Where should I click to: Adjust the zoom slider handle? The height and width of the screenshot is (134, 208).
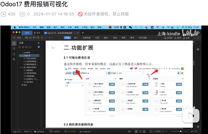pos(180,131)
